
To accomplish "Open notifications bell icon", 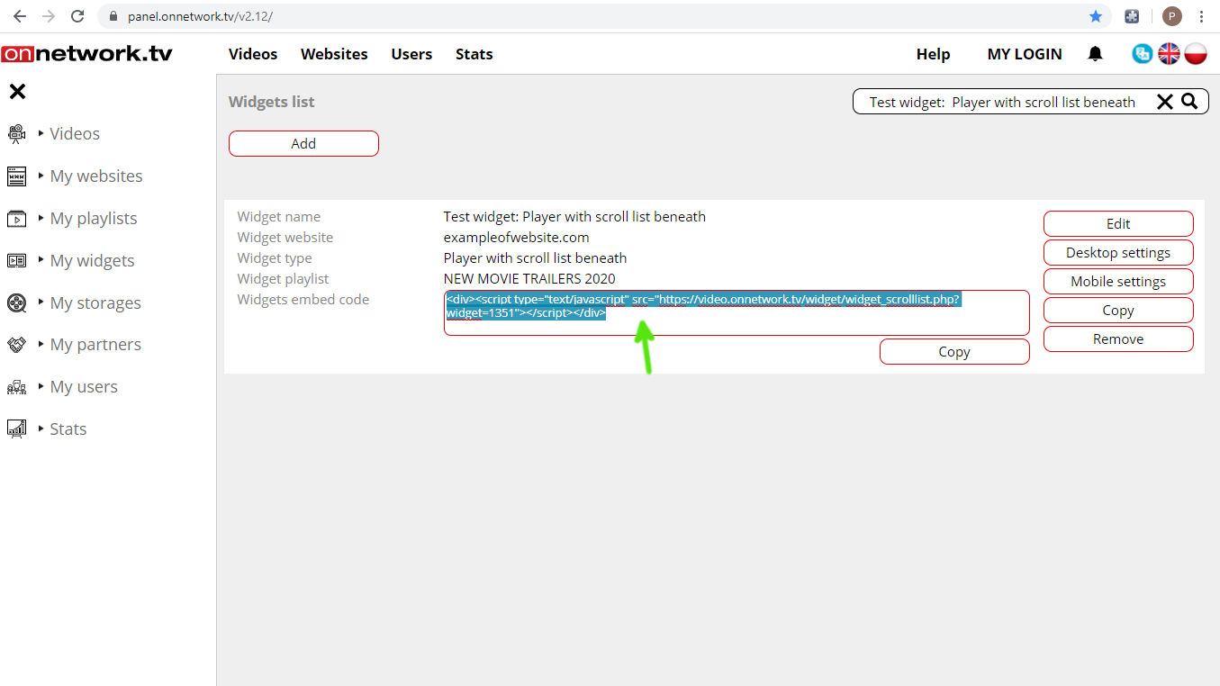I will 1095,54.
